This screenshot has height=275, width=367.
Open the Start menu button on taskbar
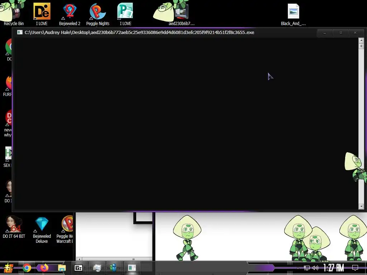point(9,268)
